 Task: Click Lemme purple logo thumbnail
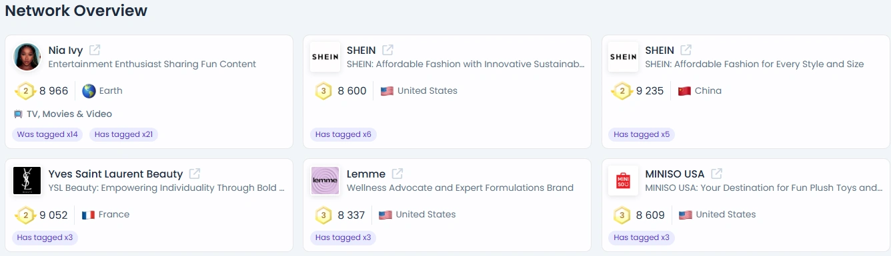coord(325,181)
